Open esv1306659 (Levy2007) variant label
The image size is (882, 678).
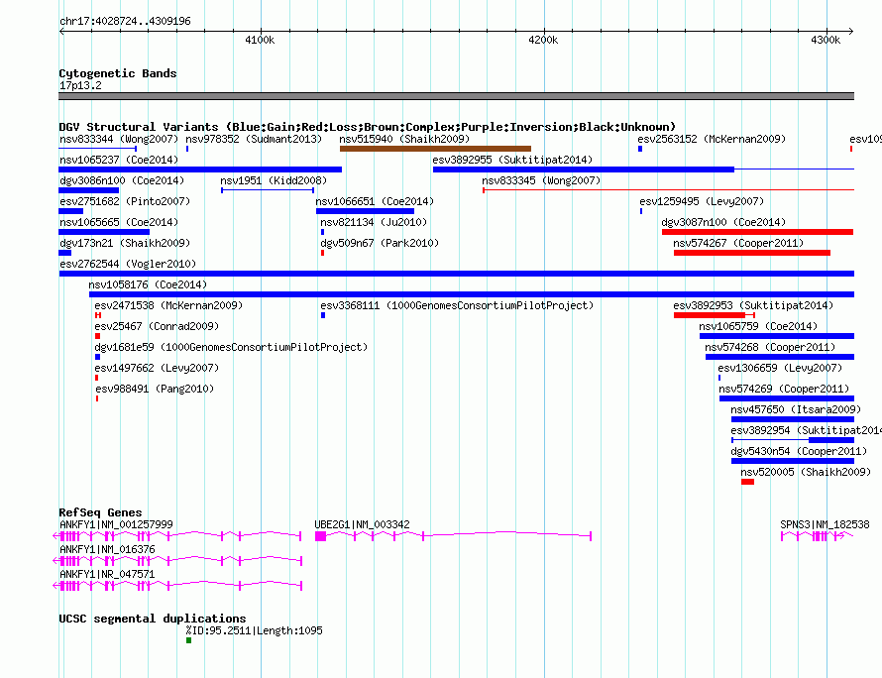[x=780, y=368]
